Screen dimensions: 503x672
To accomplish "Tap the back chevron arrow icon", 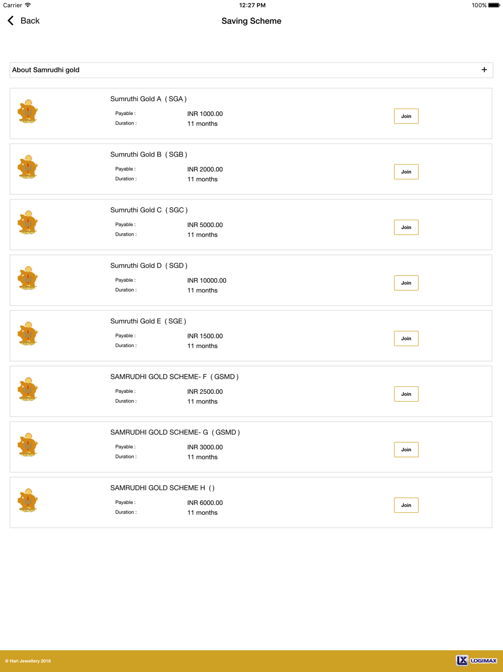I will point(11,21).
